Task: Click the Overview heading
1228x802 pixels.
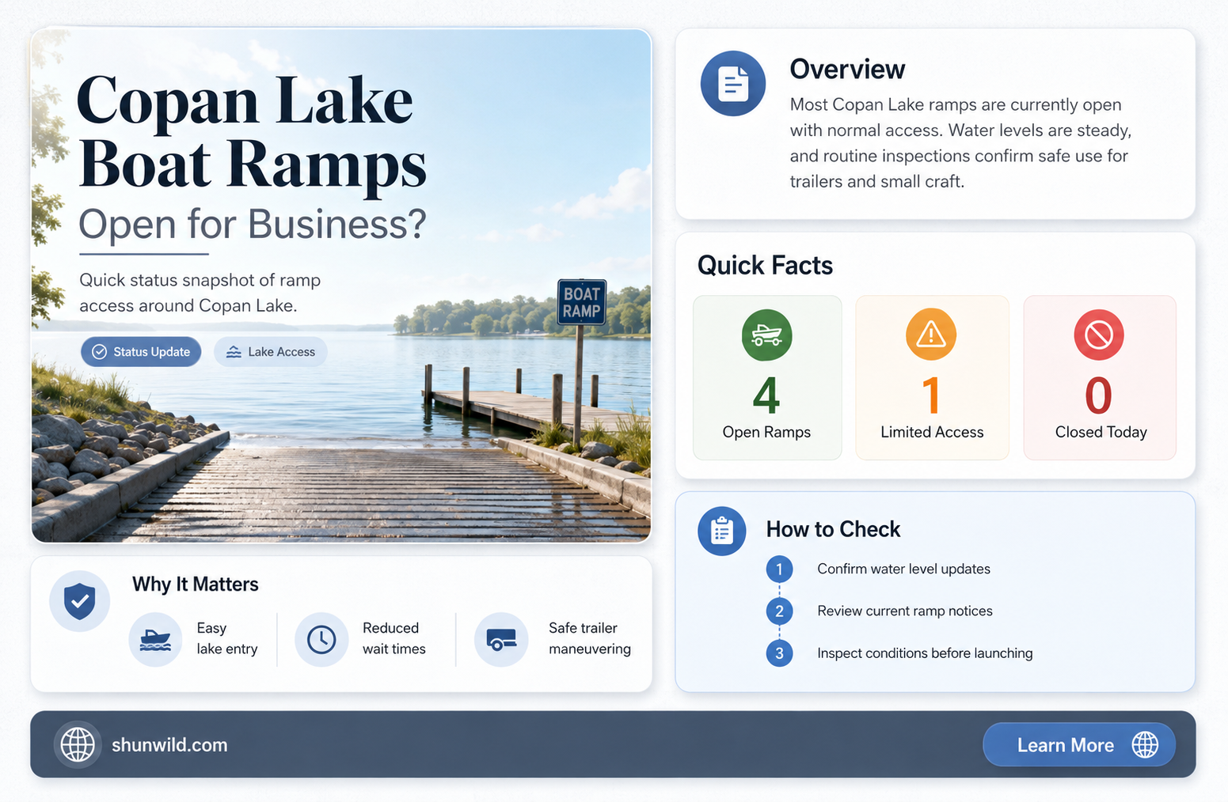Action: (x=847, y=70)
